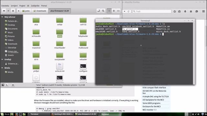This screenshot has height=116, width=207.
Task: Click the forward arrow in file manager
Action: pos(8,11)
